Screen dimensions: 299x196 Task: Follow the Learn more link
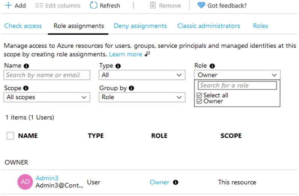(126, 54)
